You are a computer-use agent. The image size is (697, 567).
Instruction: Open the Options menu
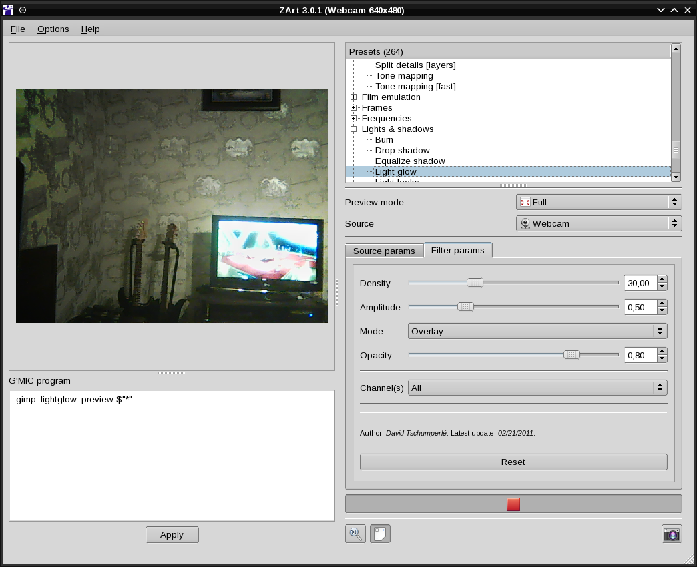click(x=53, y=29)
